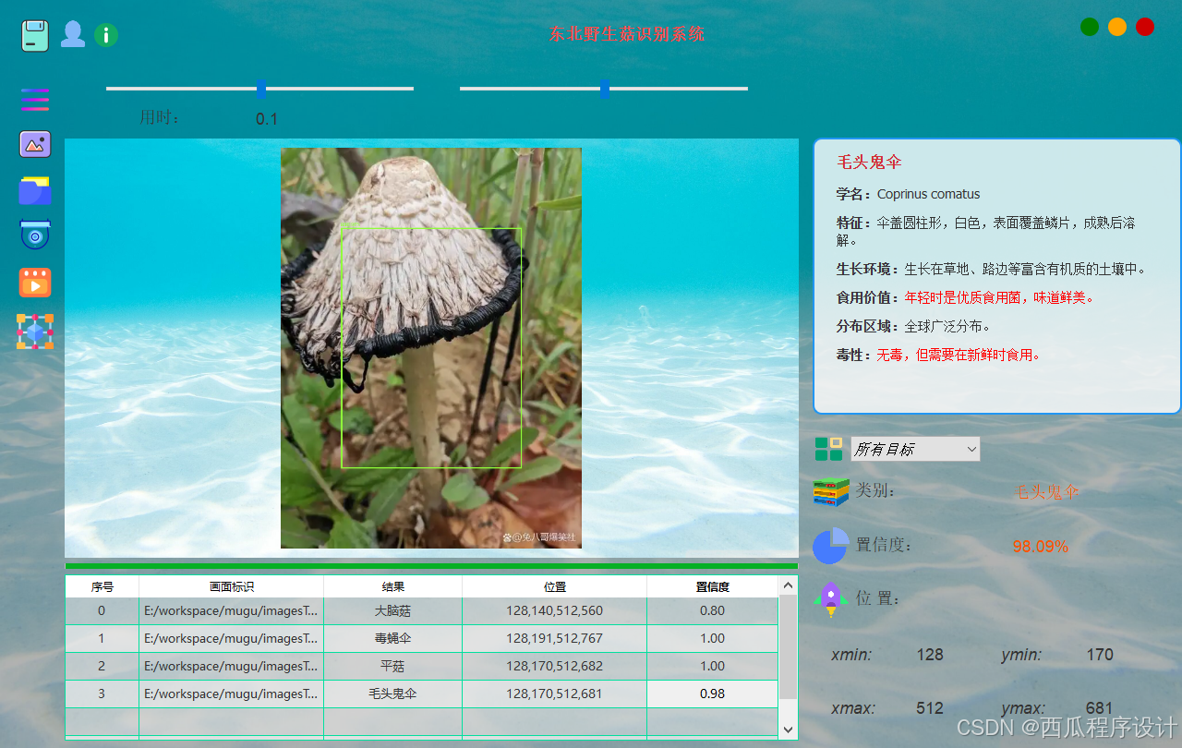Click the ymin value 170
This screenshot has height=748, width=1182.
[x=1100, y=655]
